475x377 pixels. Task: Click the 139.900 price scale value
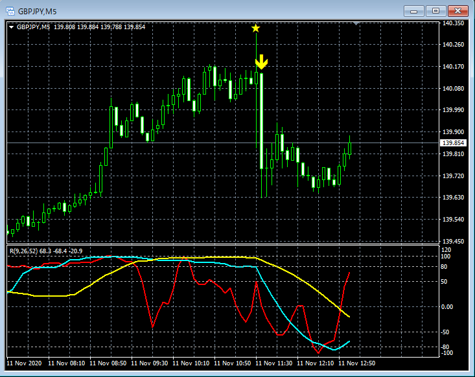pyautogui.click(x=453, y=132)
